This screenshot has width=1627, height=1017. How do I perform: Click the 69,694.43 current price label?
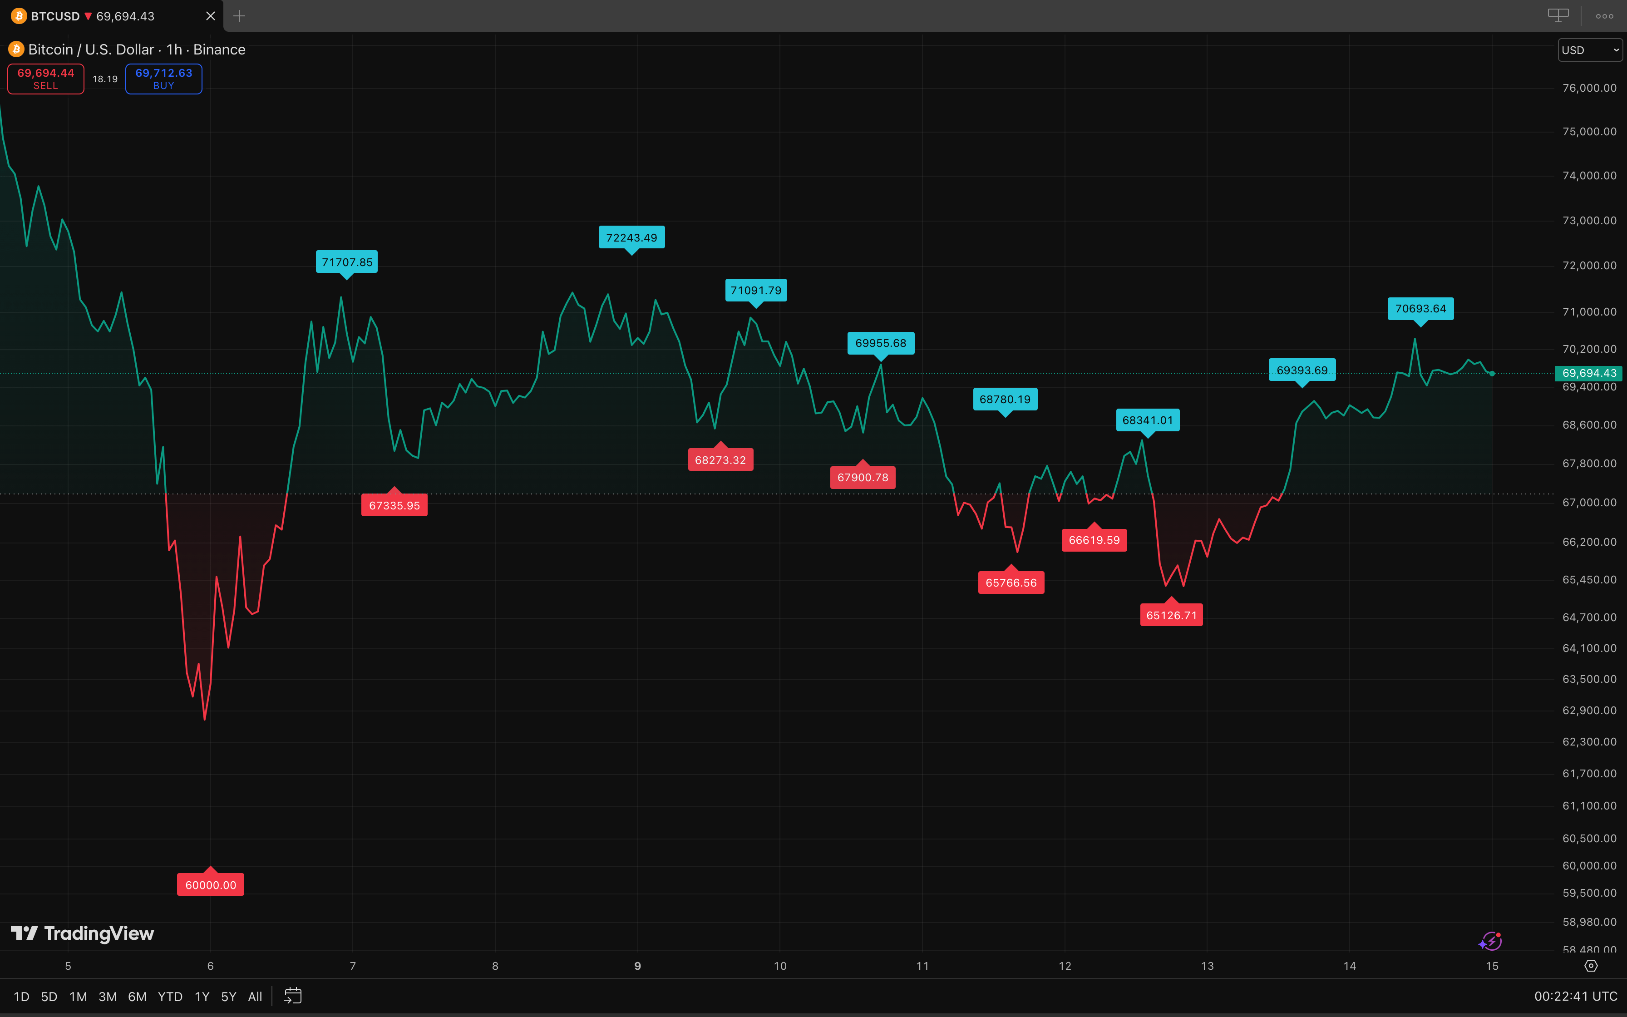1589,373
